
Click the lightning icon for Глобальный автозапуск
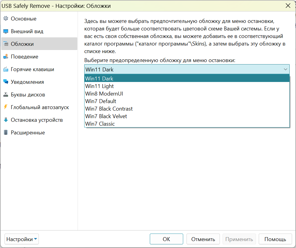click(6, 107)
